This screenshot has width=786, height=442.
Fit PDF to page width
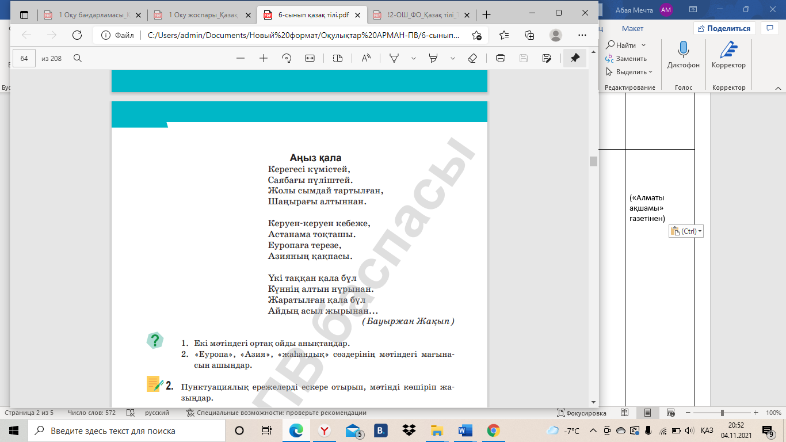[x=310, y=58]
